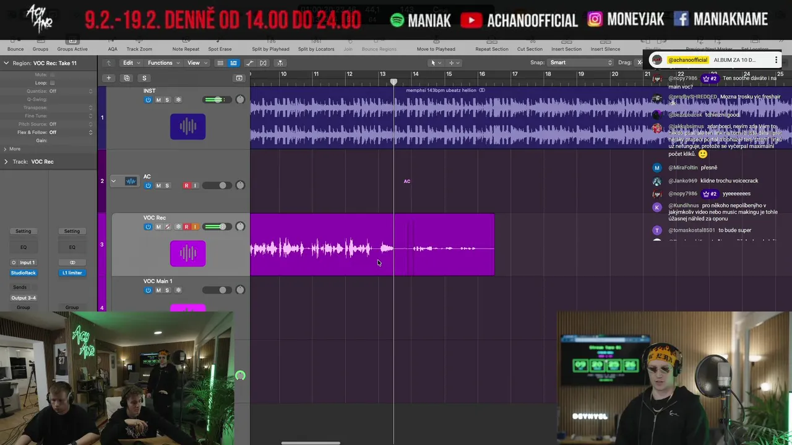Open the Snap Smart dropdown

coord(580,62)
